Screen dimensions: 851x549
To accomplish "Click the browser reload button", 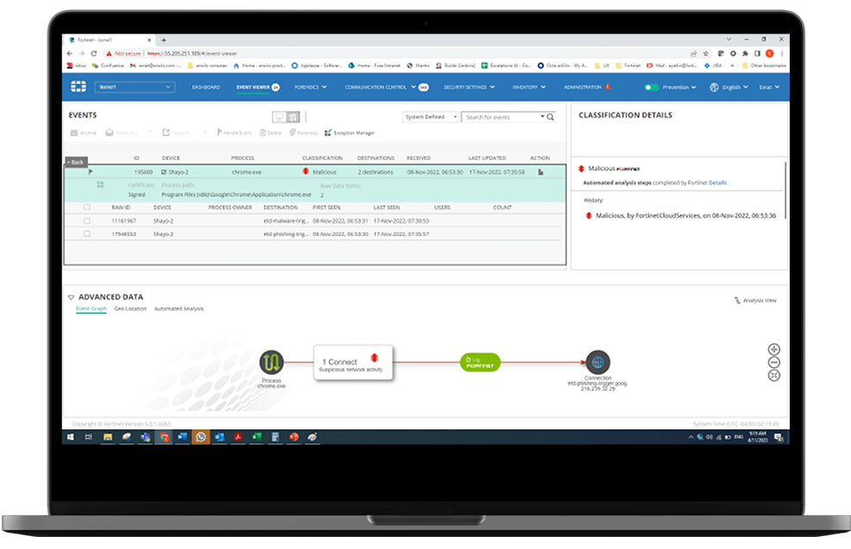I will pyautogui.click(x=94, y=53).
